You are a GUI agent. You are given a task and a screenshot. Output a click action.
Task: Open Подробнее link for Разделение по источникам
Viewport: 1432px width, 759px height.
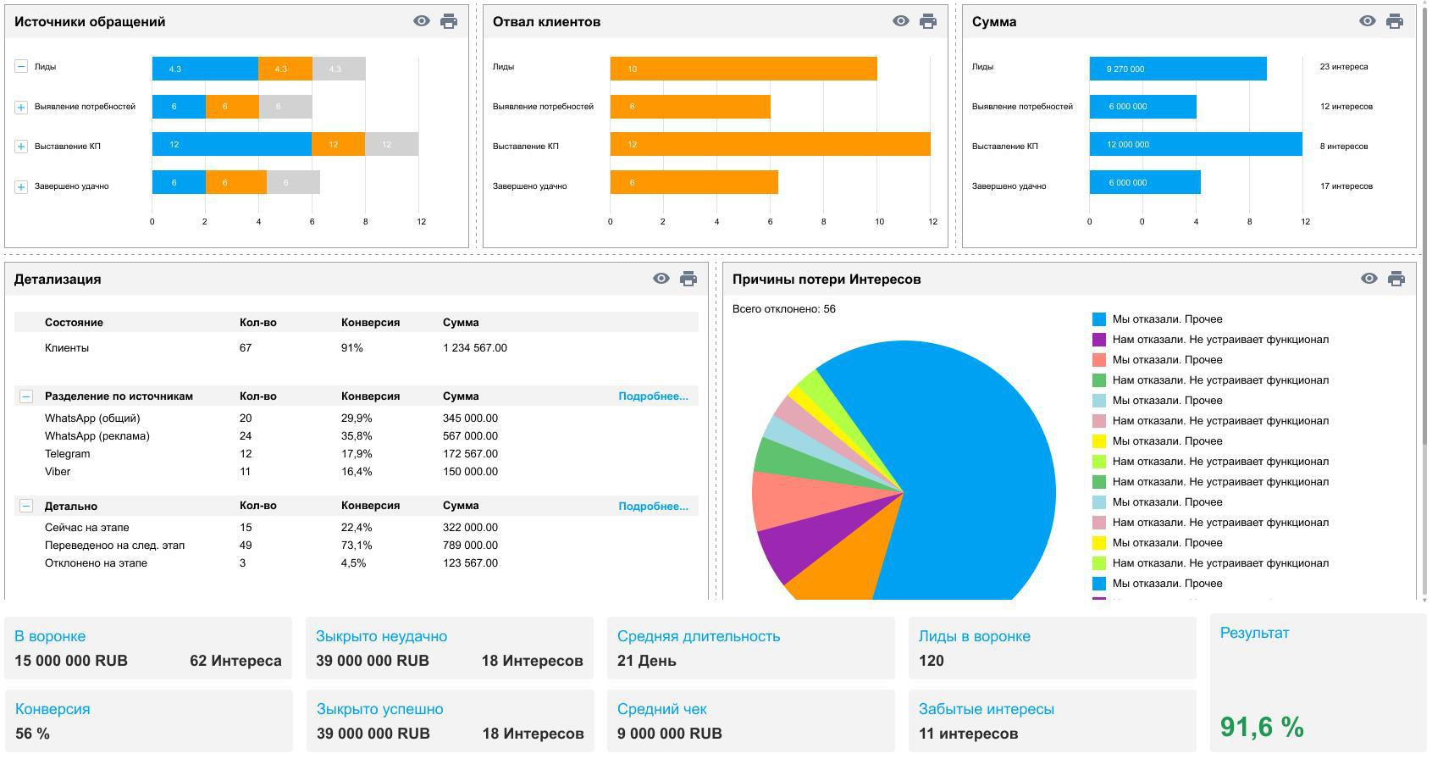653,396
